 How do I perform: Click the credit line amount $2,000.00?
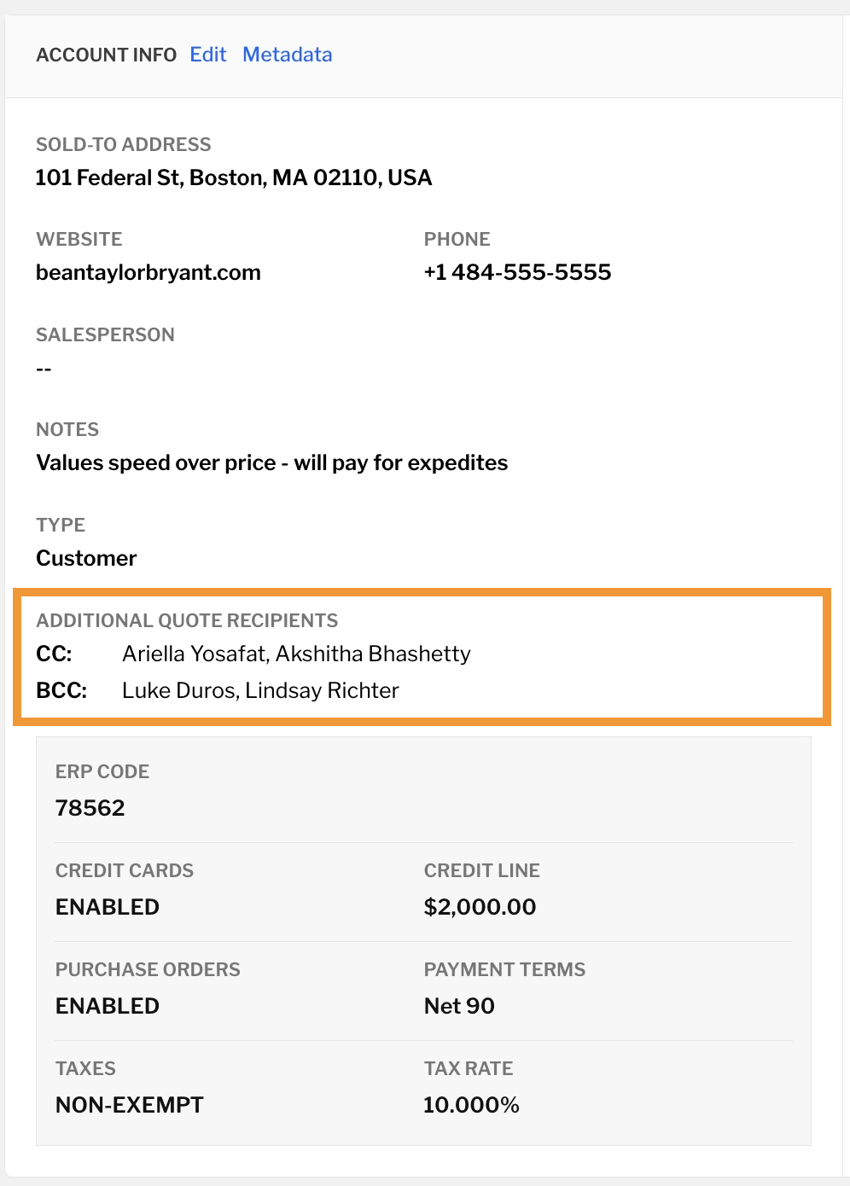[x=480, y=907]
